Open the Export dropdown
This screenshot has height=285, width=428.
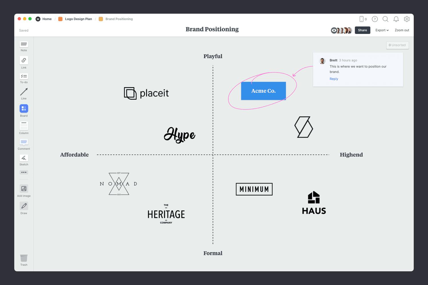382,30
